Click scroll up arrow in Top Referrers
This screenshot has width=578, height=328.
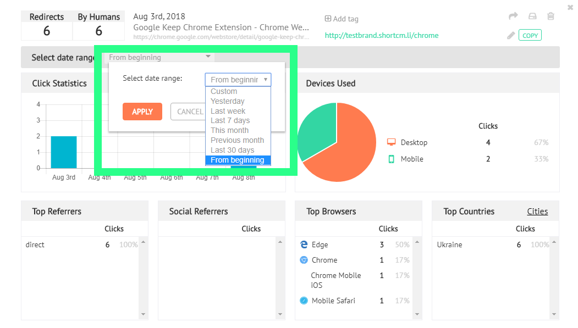(x=144, y=242)
